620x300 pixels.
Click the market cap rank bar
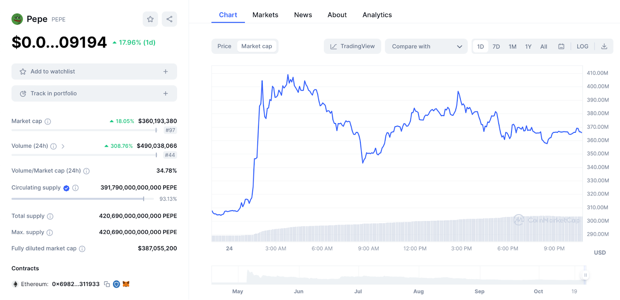pyautogui.click(x=84, y=130)
